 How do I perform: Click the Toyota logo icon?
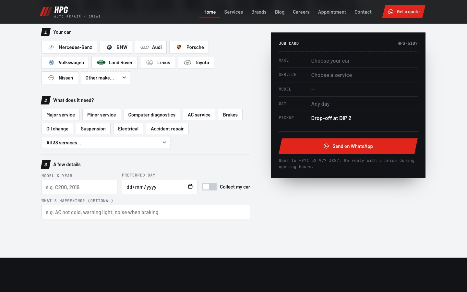(187, 63)
